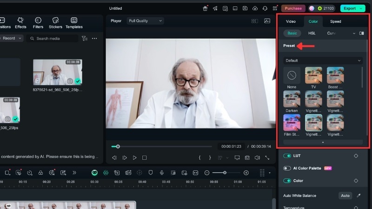The width and height of the screenshot is (372, 209).
Task: Collapse the preset list with up arrow
Action: click(323, 142)
